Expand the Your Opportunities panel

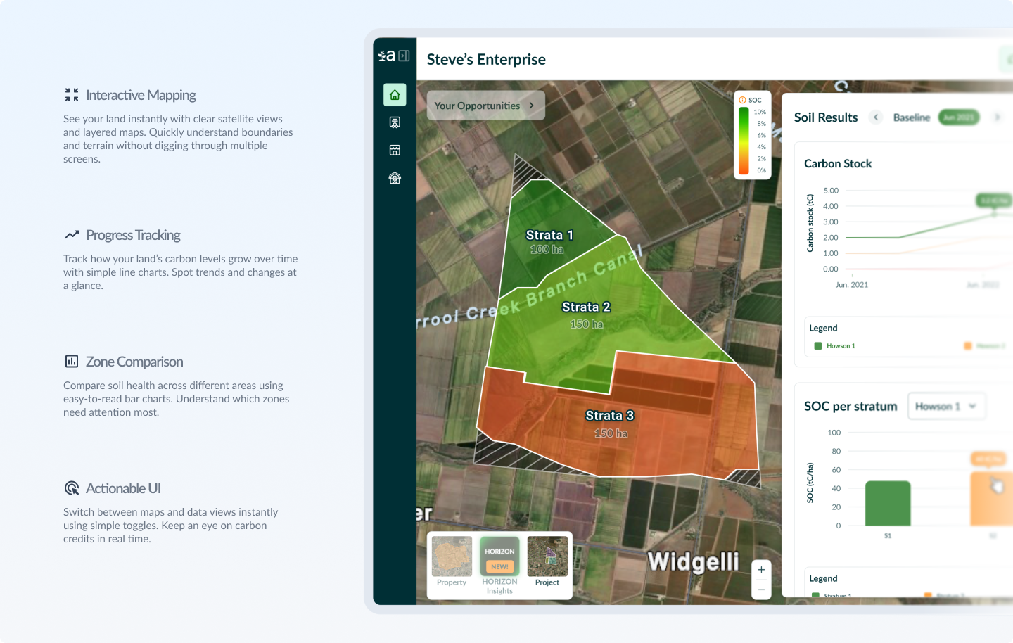coord(485,106)
